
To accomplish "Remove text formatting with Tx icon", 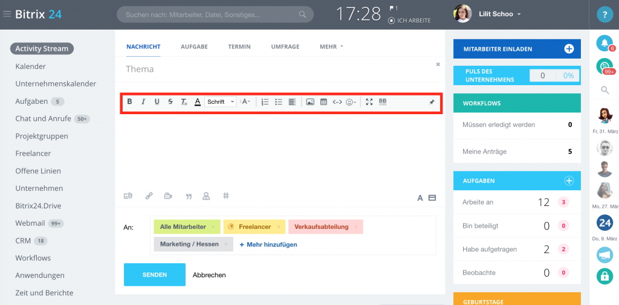I will pos(184,102).
